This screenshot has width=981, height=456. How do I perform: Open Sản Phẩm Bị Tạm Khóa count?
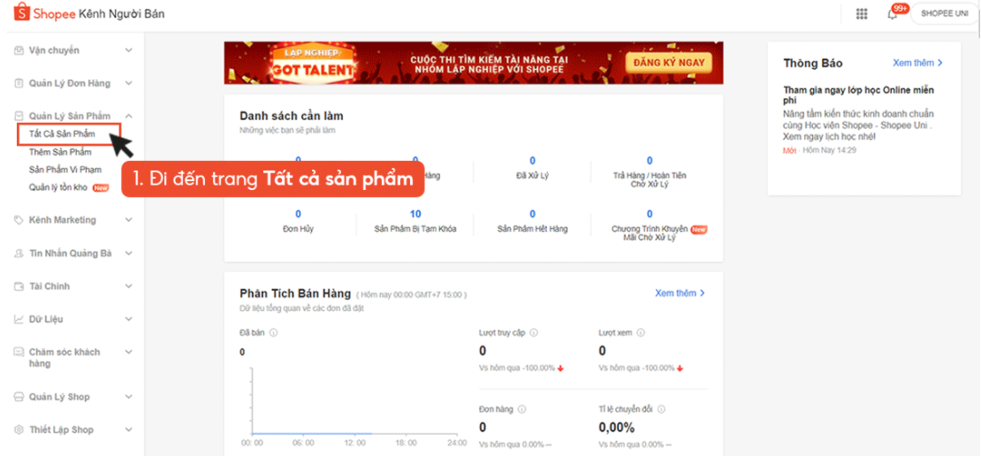(x=415, y=214)
